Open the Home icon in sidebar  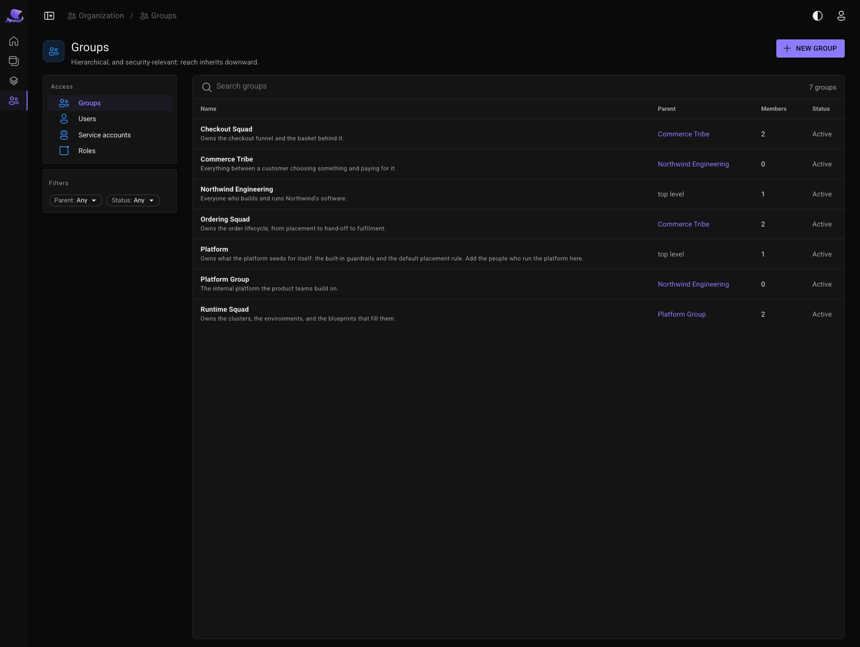click(x=14, y=41)
